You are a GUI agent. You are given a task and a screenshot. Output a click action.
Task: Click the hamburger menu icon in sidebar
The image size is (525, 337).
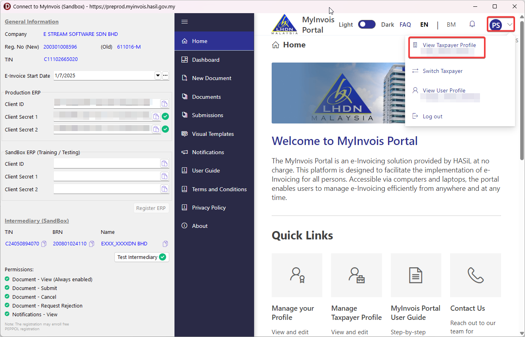pos(184,22)
